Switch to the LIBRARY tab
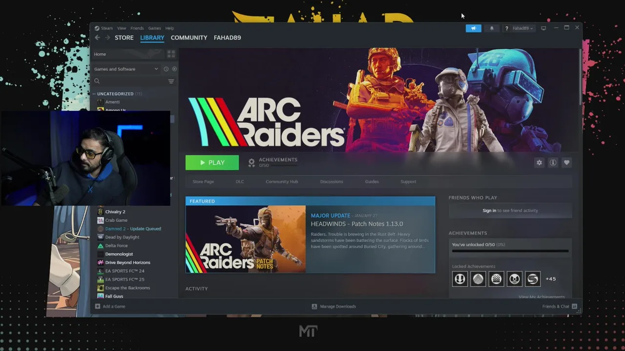This screenshot has width=625, height=351. coord(152,38)
